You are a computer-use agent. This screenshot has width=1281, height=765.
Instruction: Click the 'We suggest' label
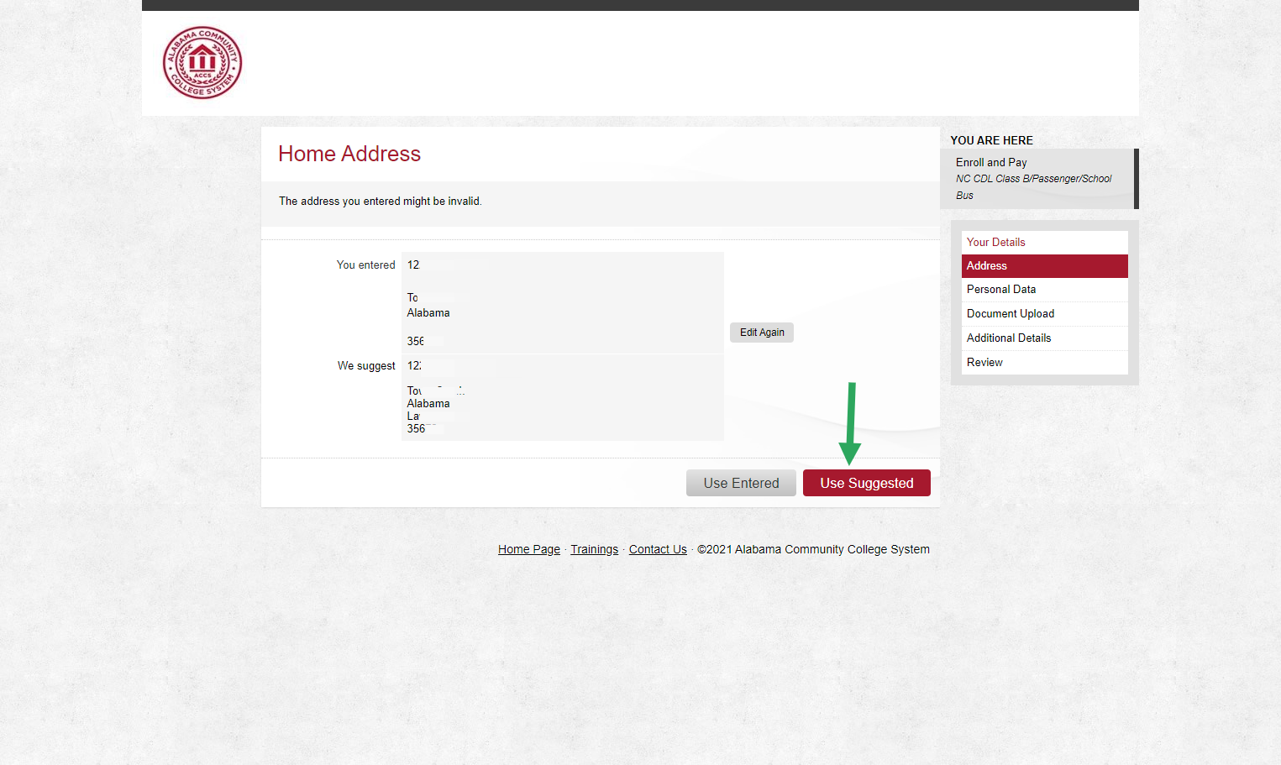[x=366, y=365]
